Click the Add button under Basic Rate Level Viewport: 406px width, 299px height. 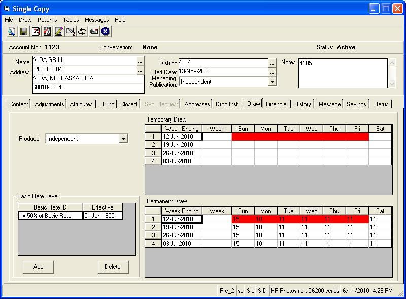pyautogui.click(x=38, y=267)
